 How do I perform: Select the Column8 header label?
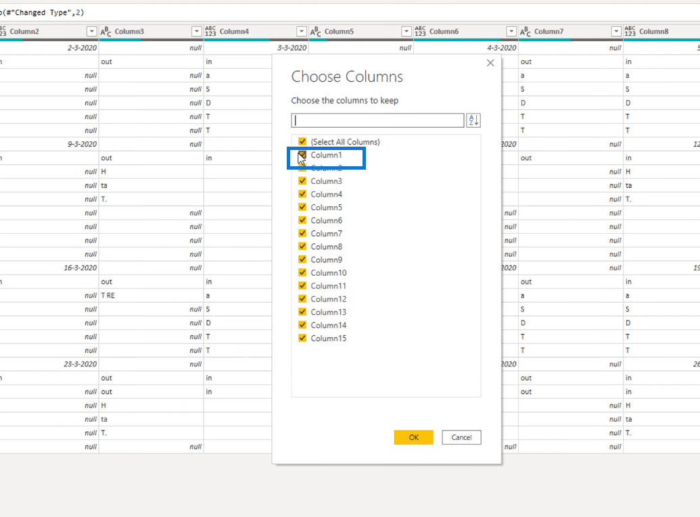653,31
